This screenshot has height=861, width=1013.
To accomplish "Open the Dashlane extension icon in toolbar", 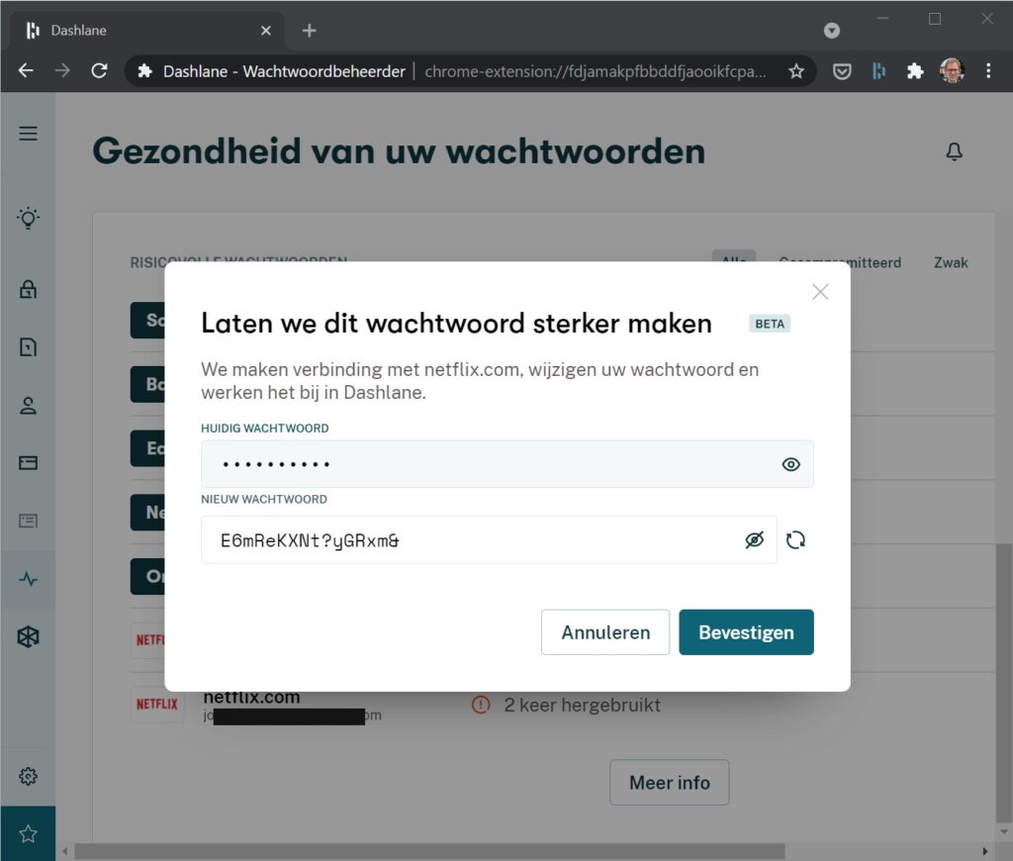I will (878, 71).
